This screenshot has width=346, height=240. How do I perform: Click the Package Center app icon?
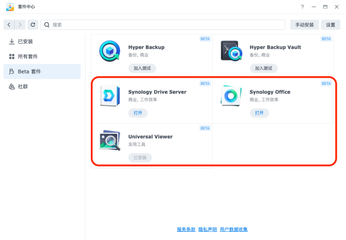[x=10, y=7]
